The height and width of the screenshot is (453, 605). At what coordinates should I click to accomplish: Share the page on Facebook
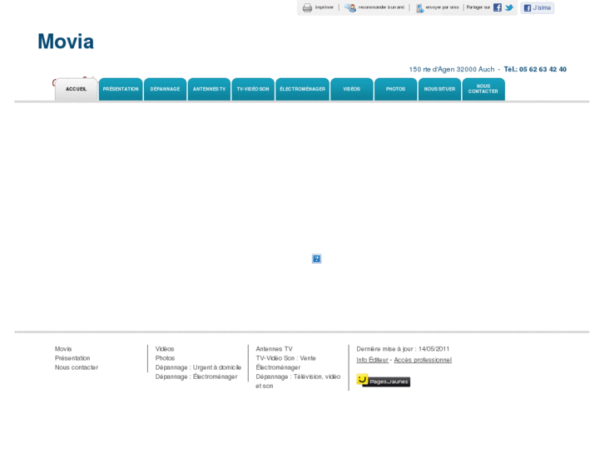pos(498,7)
